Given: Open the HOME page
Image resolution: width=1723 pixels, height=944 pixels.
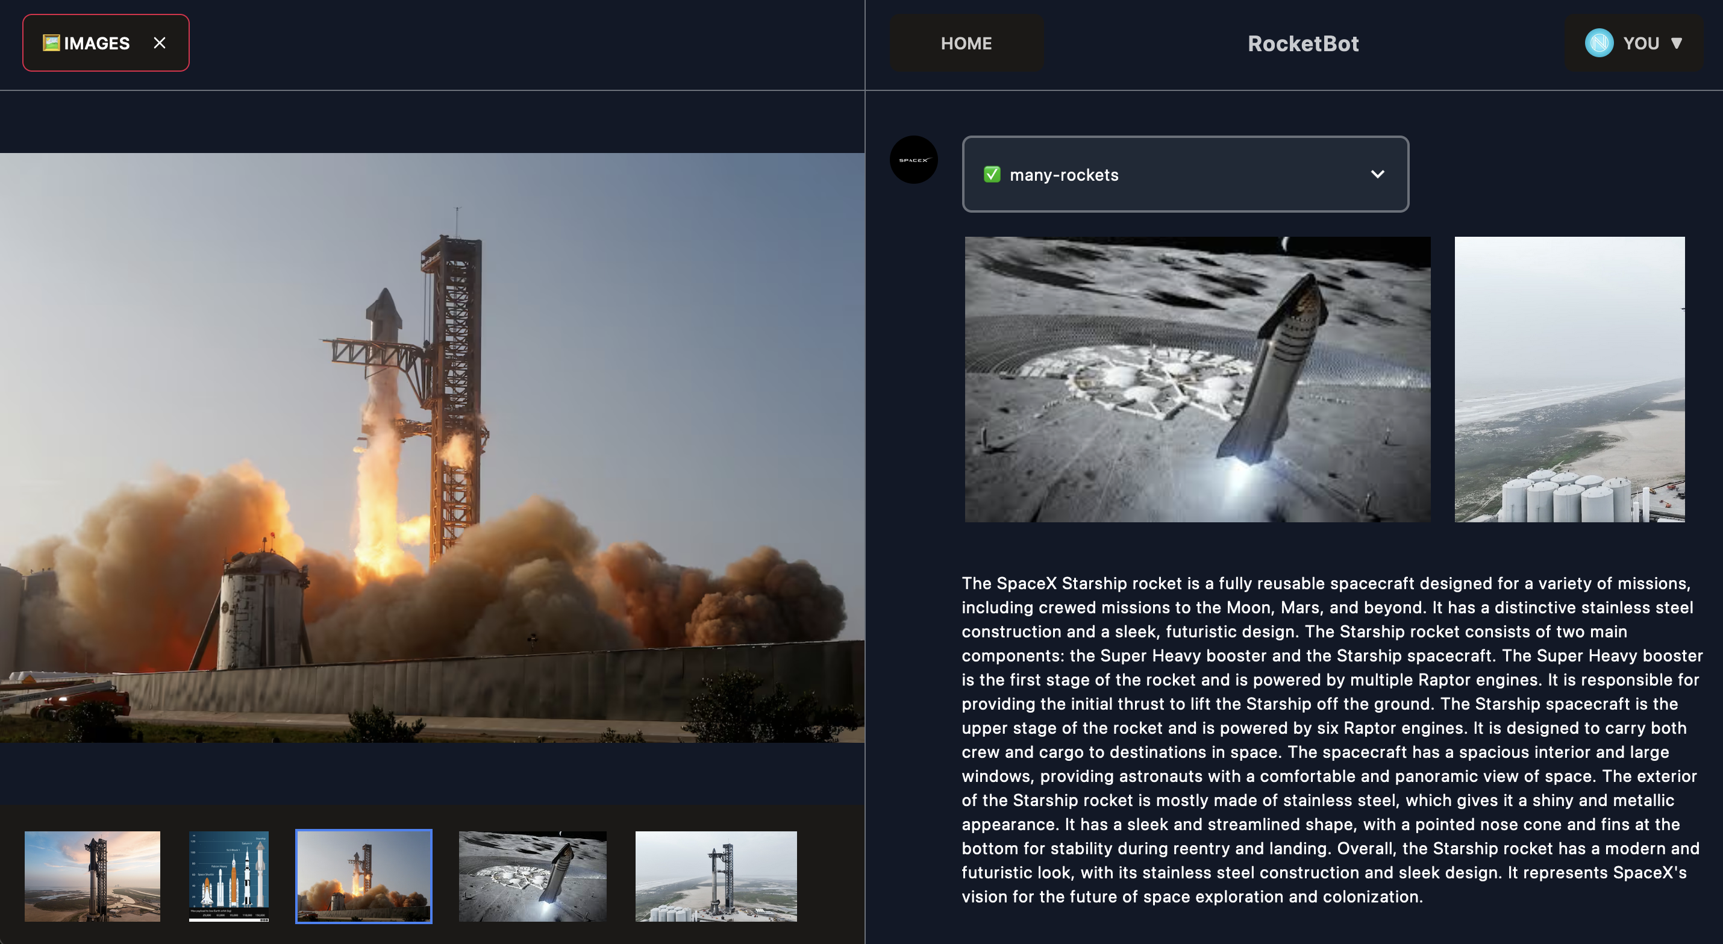Looking at the screenshot, I should (x=966, y=43).
